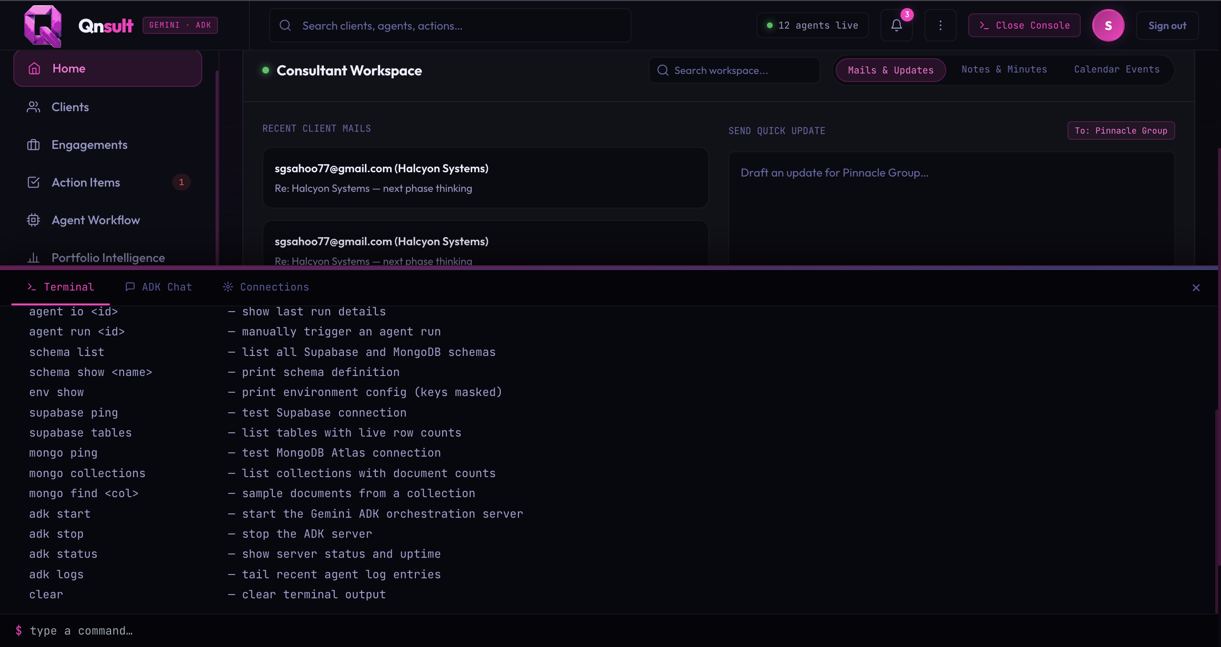Click the green agents live status dot
The height and width of the screenshot is (647, 1221).
pyautogui.click(x=770, y=25)
